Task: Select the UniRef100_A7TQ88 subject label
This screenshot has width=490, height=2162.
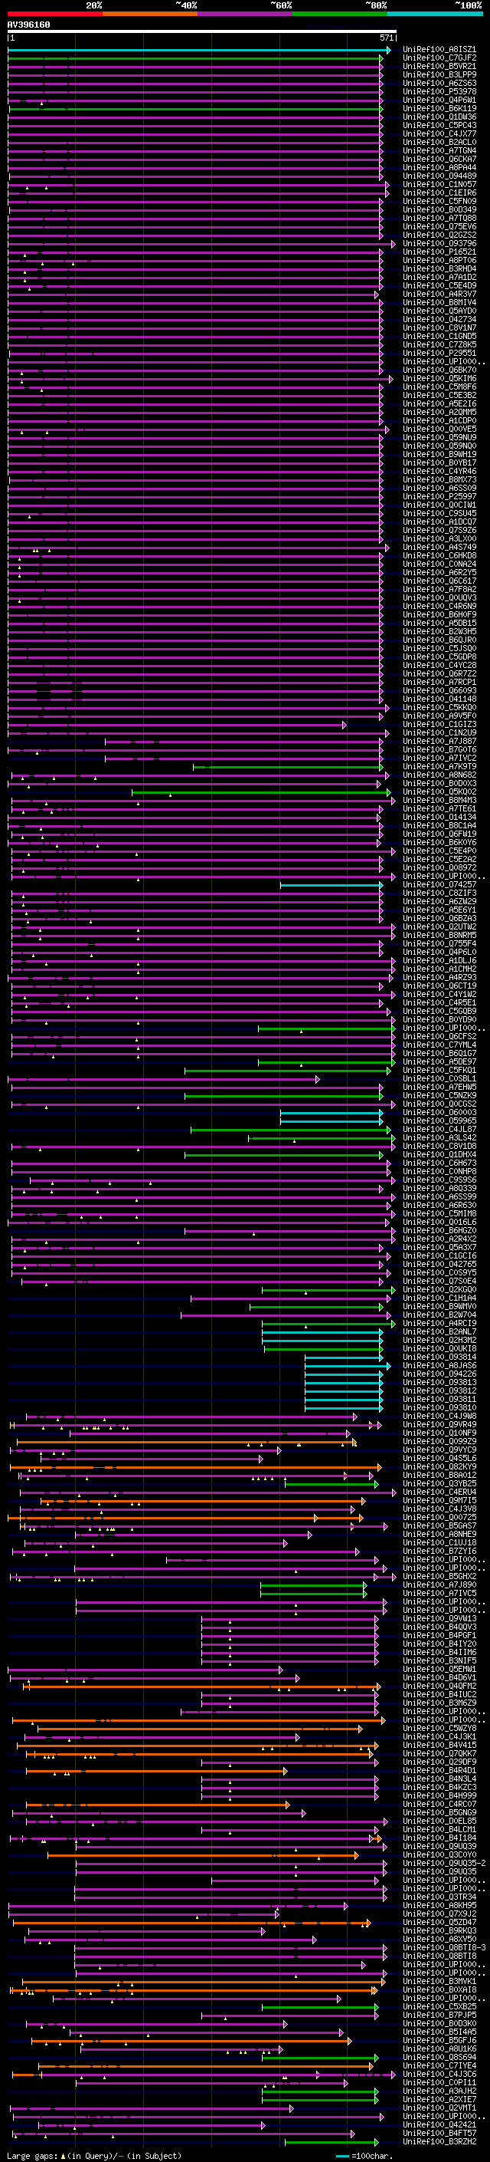Action: (439, 219)
